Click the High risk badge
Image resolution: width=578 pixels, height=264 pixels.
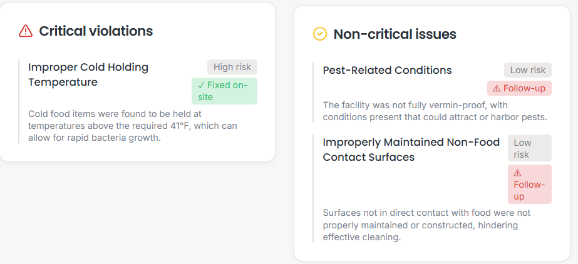(x=232, y=68)
